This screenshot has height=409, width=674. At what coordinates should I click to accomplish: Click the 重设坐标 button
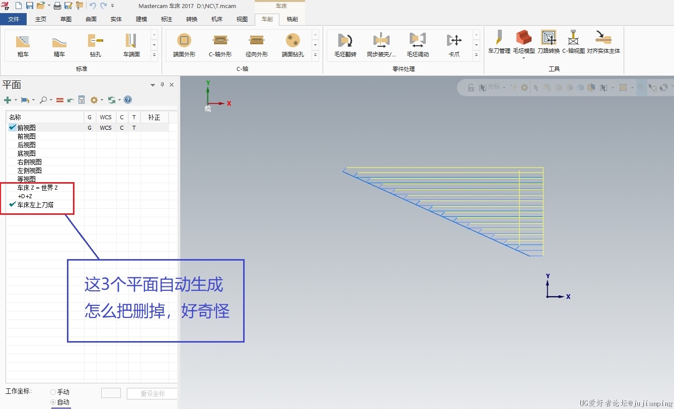pyautogui.click(x=153, y=393)
